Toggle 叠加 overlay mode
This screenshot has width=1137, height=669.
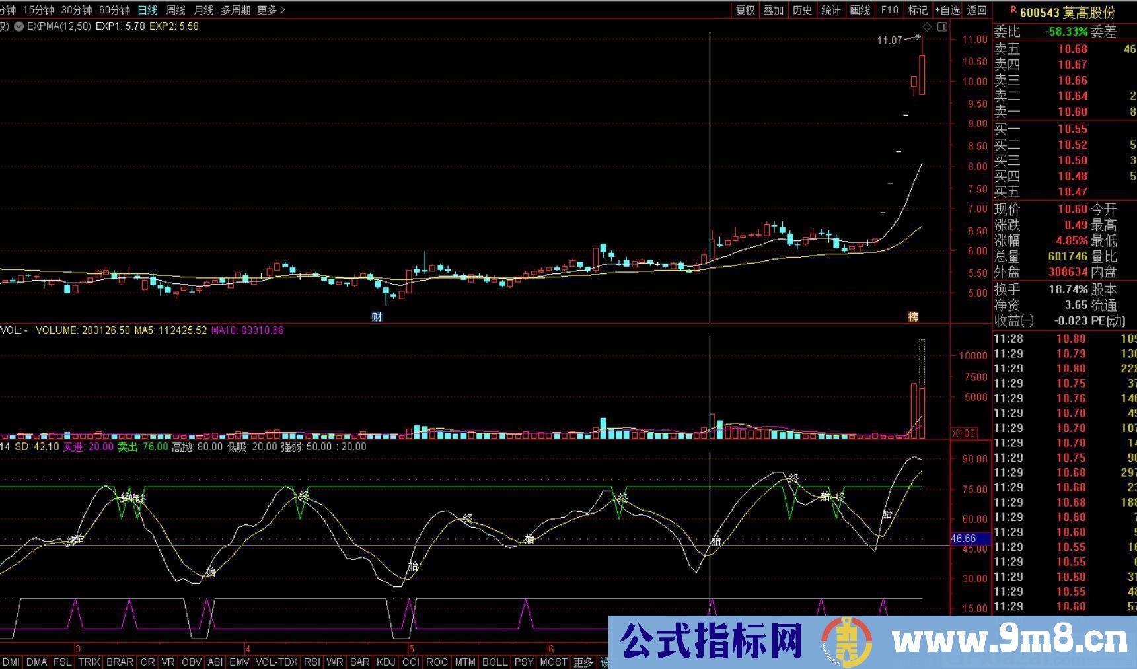coord(774,10)
